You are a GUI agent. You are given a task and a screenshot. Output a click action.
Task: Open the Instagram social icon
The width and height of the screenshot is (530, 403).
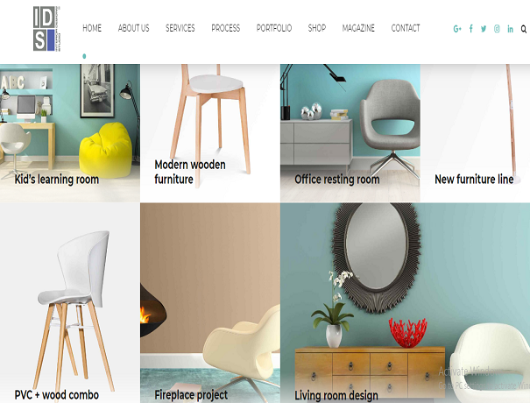[x=497, y=29]
